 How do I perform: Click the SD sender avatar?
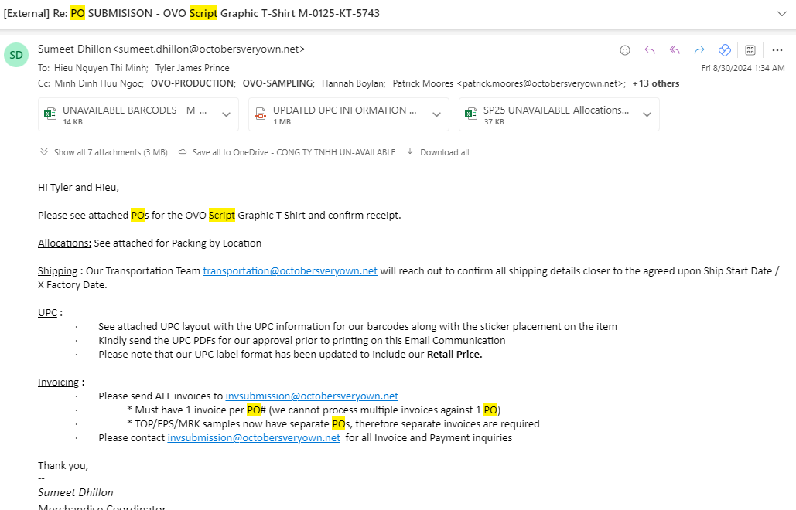tap(16, 56)
